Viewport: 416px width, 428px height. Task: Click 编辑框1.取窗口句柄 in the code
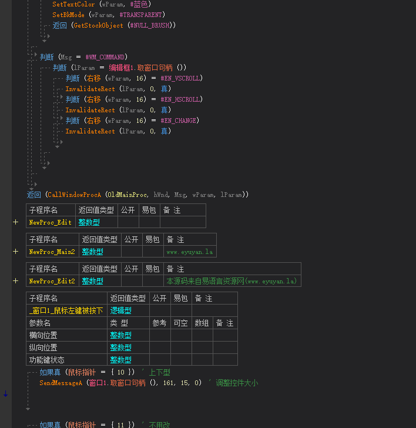(140, 68)
